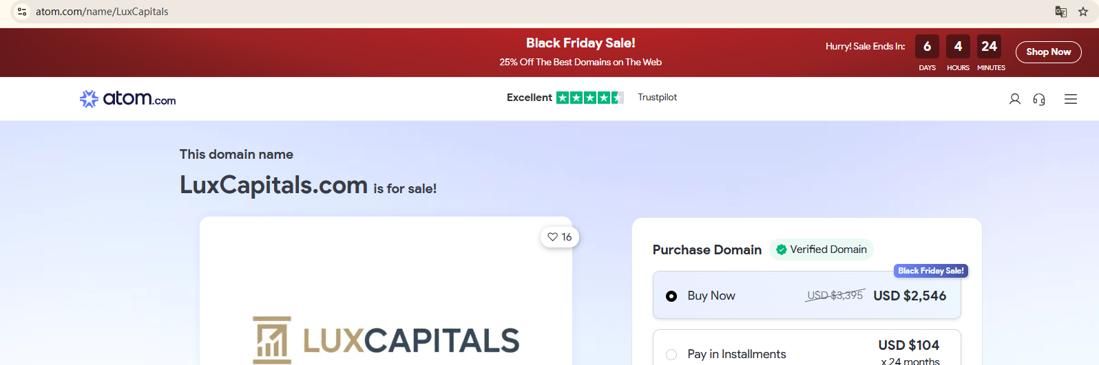Open the Trustpilot rating link

[x=657, y=98]
